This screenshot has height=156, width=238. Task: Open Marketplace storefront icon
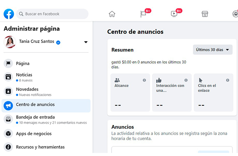pyautogui.click(x=205, y=14)
